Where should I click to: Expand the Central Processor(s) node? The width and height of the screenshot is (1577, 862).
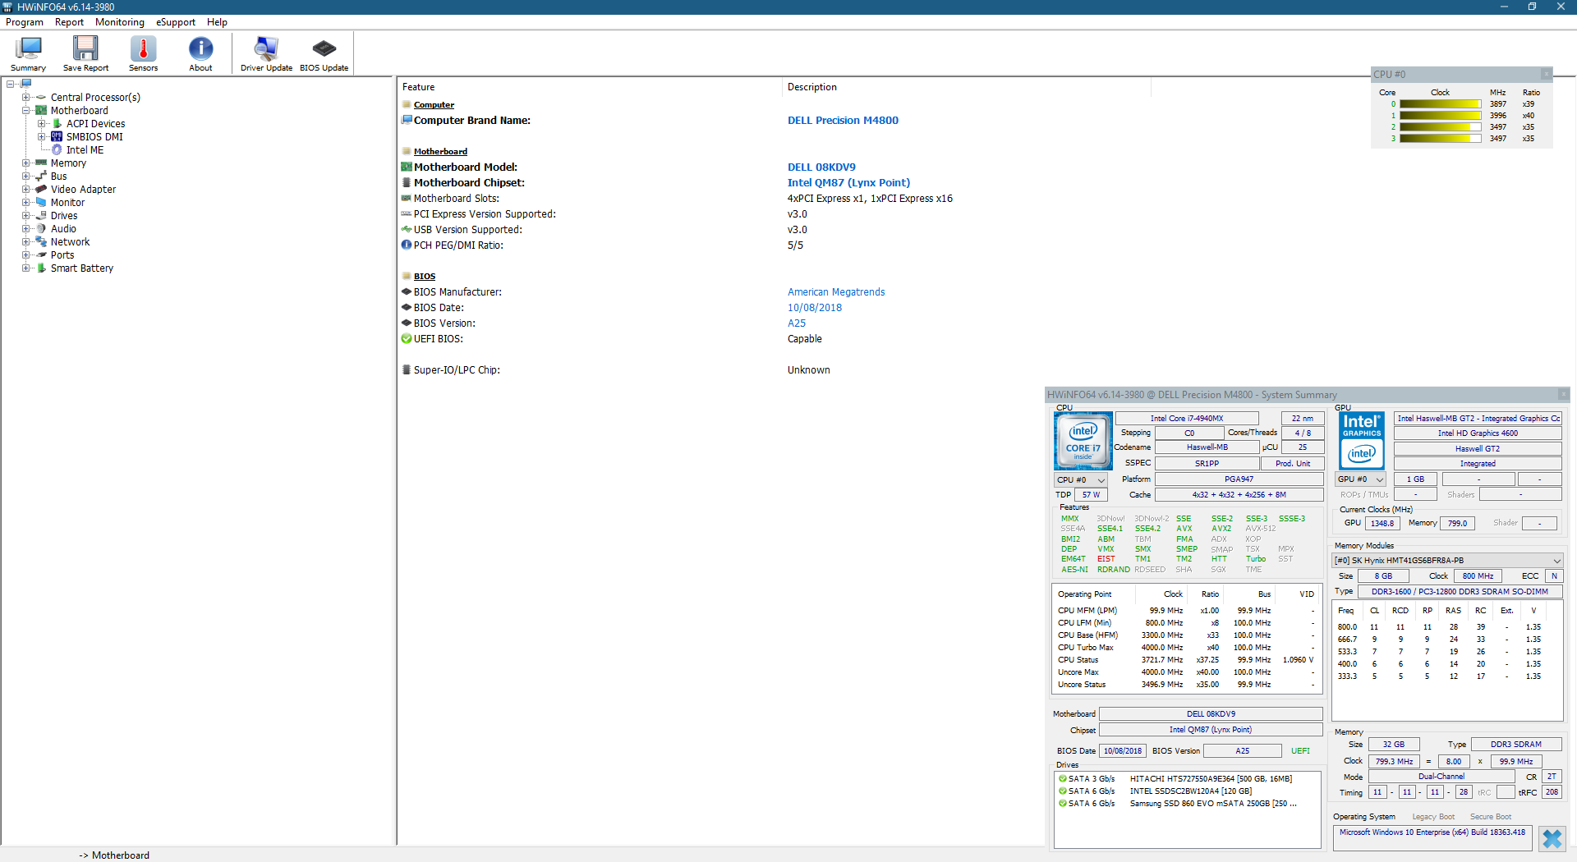(25, 98)
